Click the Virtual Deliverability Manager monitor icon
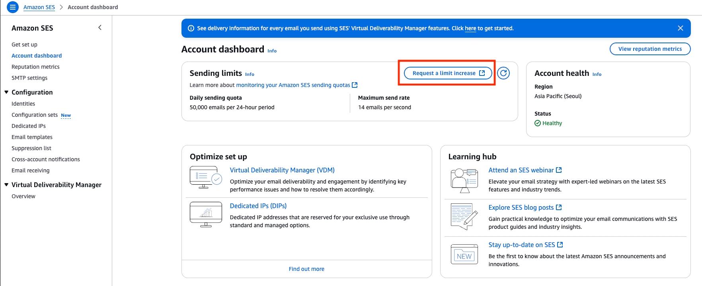 (205, 178)
